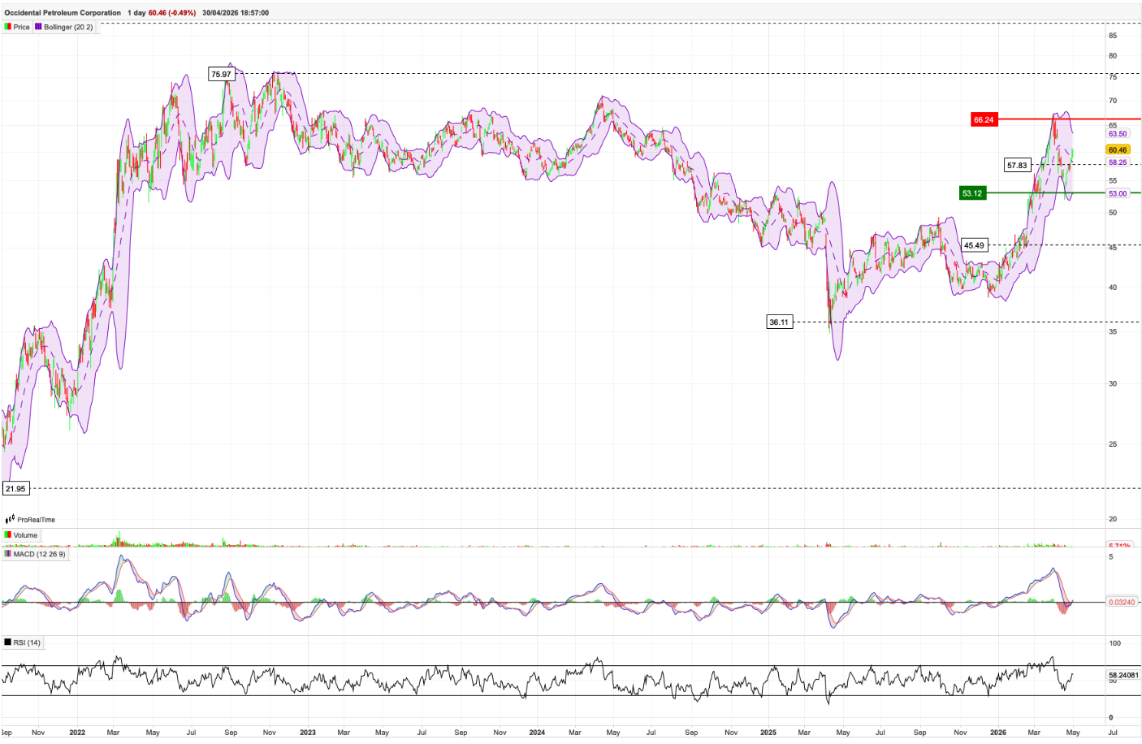This screenshot has width=1142, height=744.
Task: Click the 1 day timeframe text
Action: (x=136, y=13)
